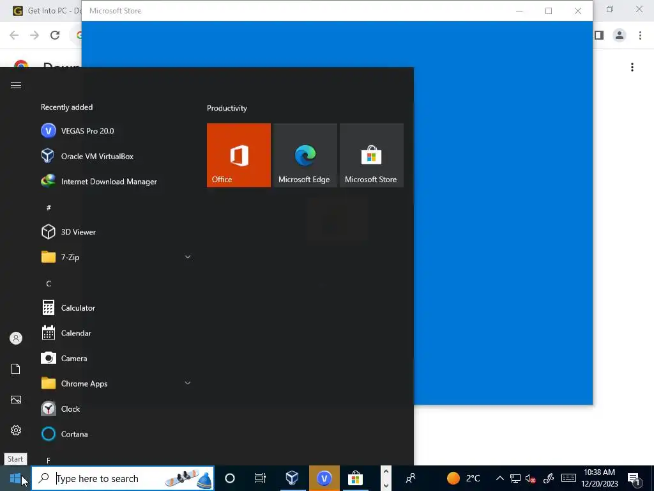Image resolution: width=654 pixels, height=491 pixels.
Task: Open Pictures from Start sidebar
Action: 16,400
